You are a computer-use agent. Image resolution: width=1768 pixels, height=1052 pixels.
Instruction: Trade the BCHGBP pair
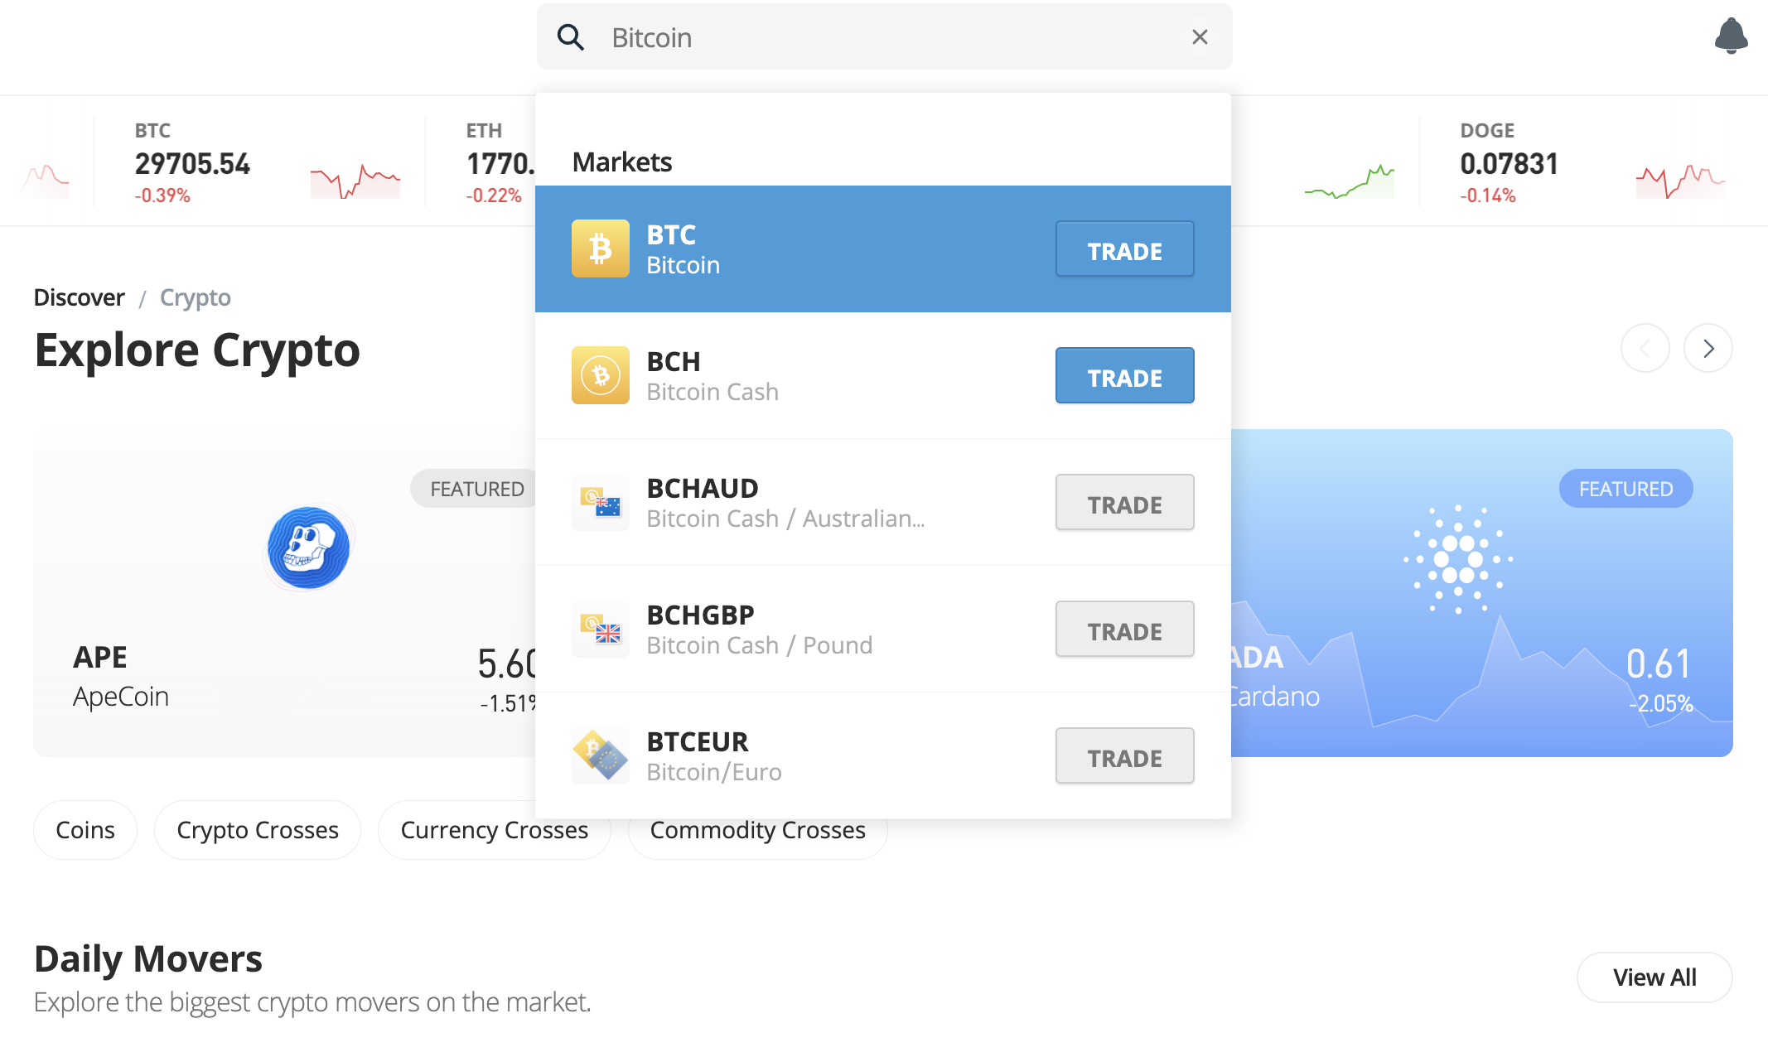coord(1124,630)
